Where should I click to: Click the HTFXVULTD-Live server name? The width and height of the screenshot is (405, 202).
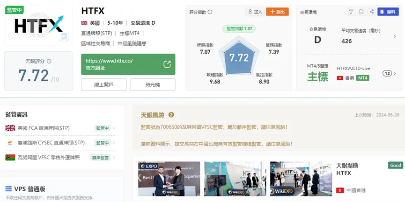point(353,68)
